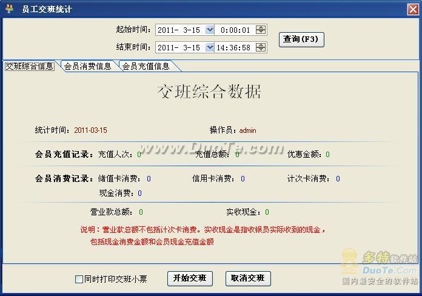Screen dimensions: 422x296
Task: Click the 开始交班 button
Action: click(x=190, y=278)
